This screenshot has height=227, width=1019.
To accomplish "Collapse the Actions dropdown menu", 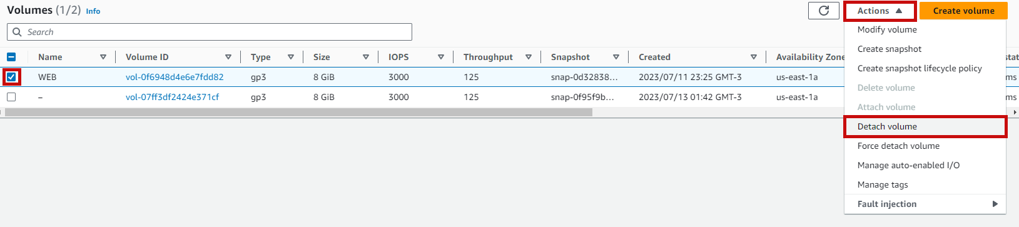I will coord(880,11).
